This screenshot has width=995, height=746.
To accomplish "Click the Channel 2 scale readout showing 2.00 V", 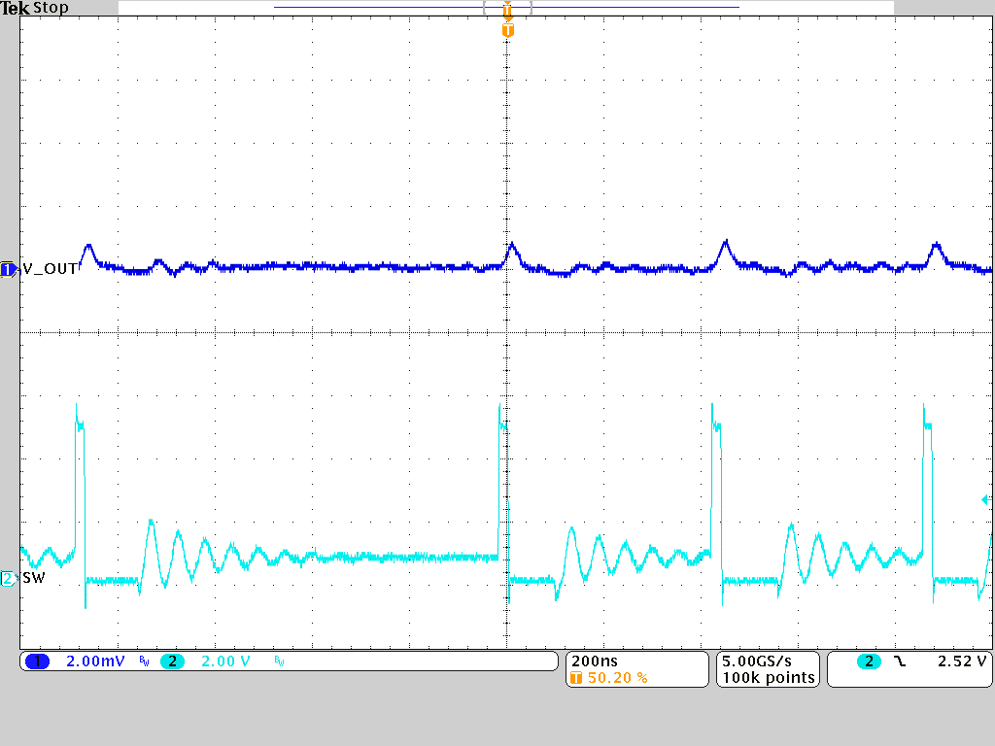I will (x=227, y=661).
